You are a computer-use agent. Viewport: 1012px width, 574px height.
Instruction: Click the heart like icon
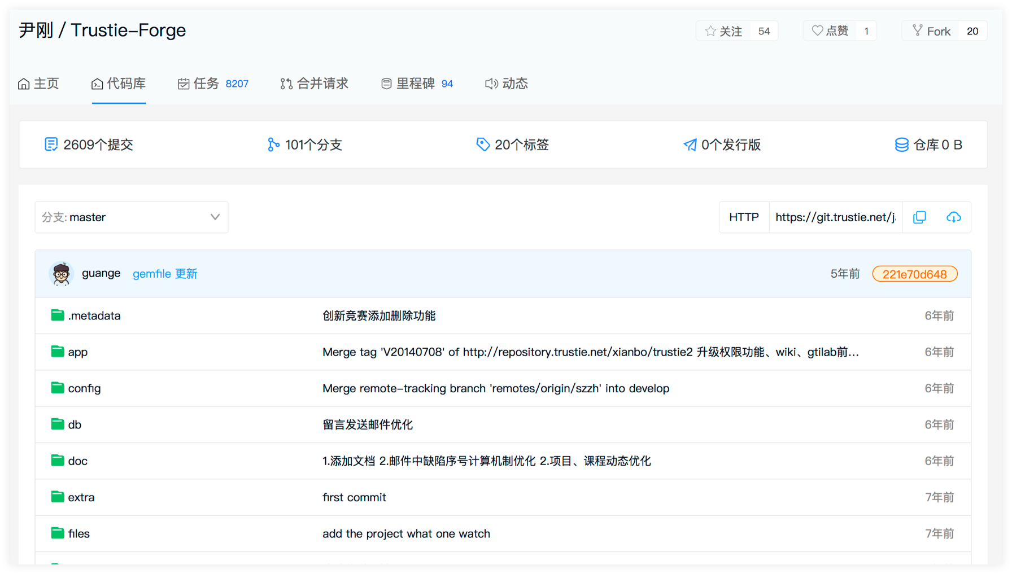click(x=817, y=31)
